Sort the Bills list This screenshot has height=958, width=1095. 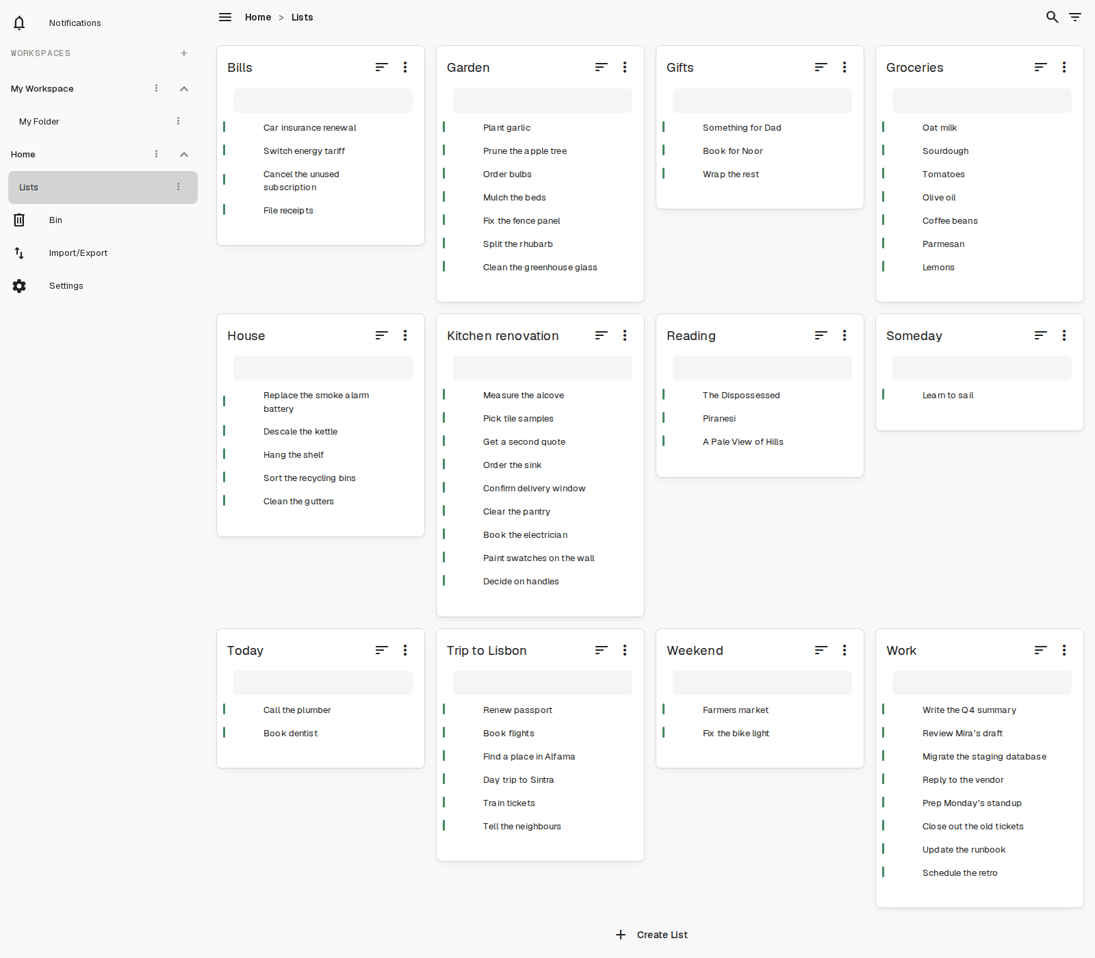382,67
